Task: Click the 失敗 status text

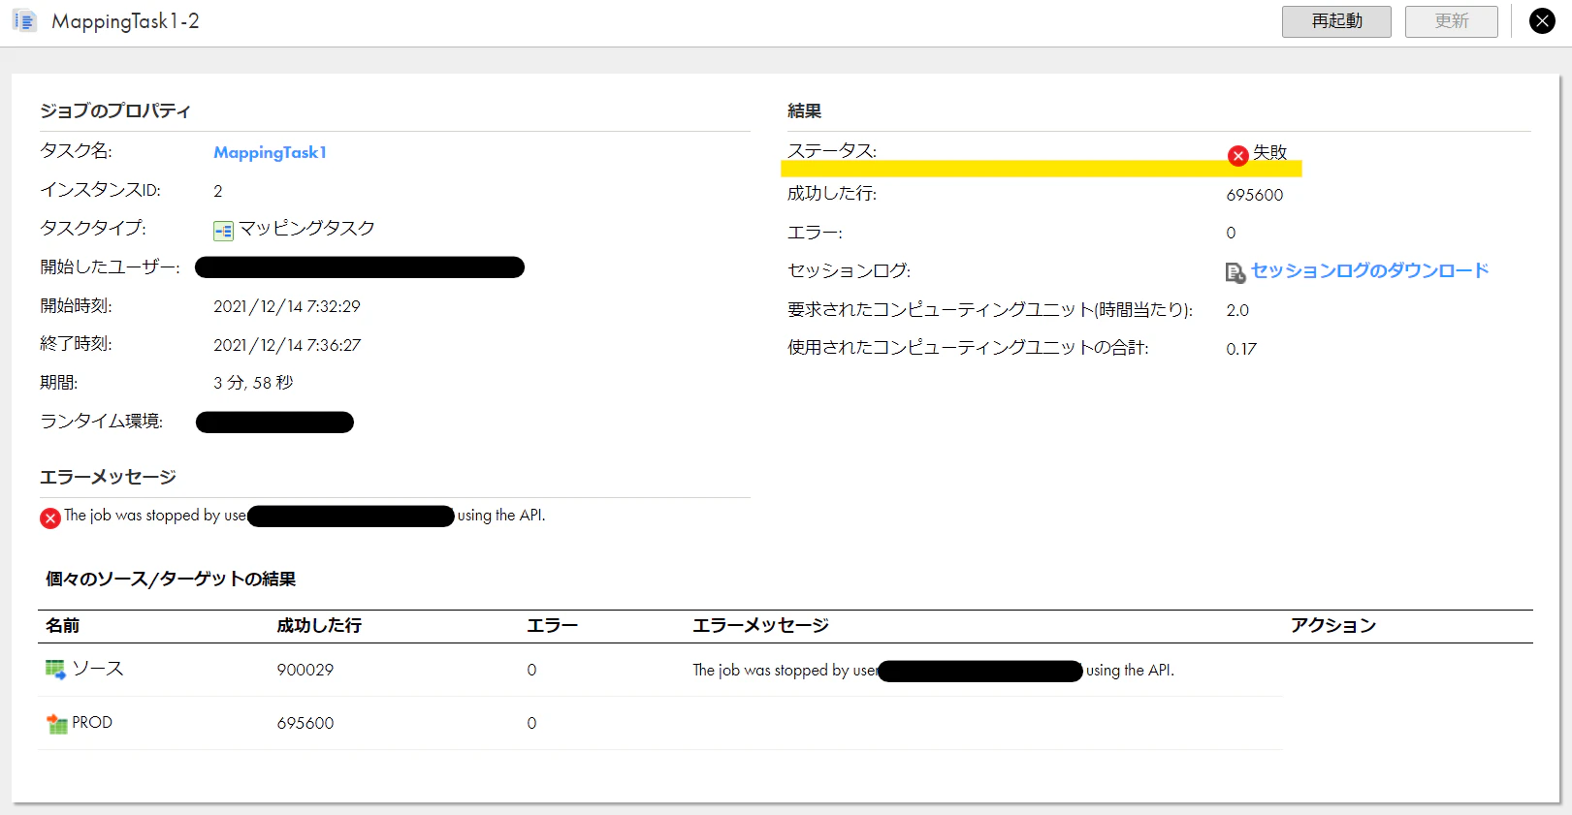Action: coord(1270,152)
